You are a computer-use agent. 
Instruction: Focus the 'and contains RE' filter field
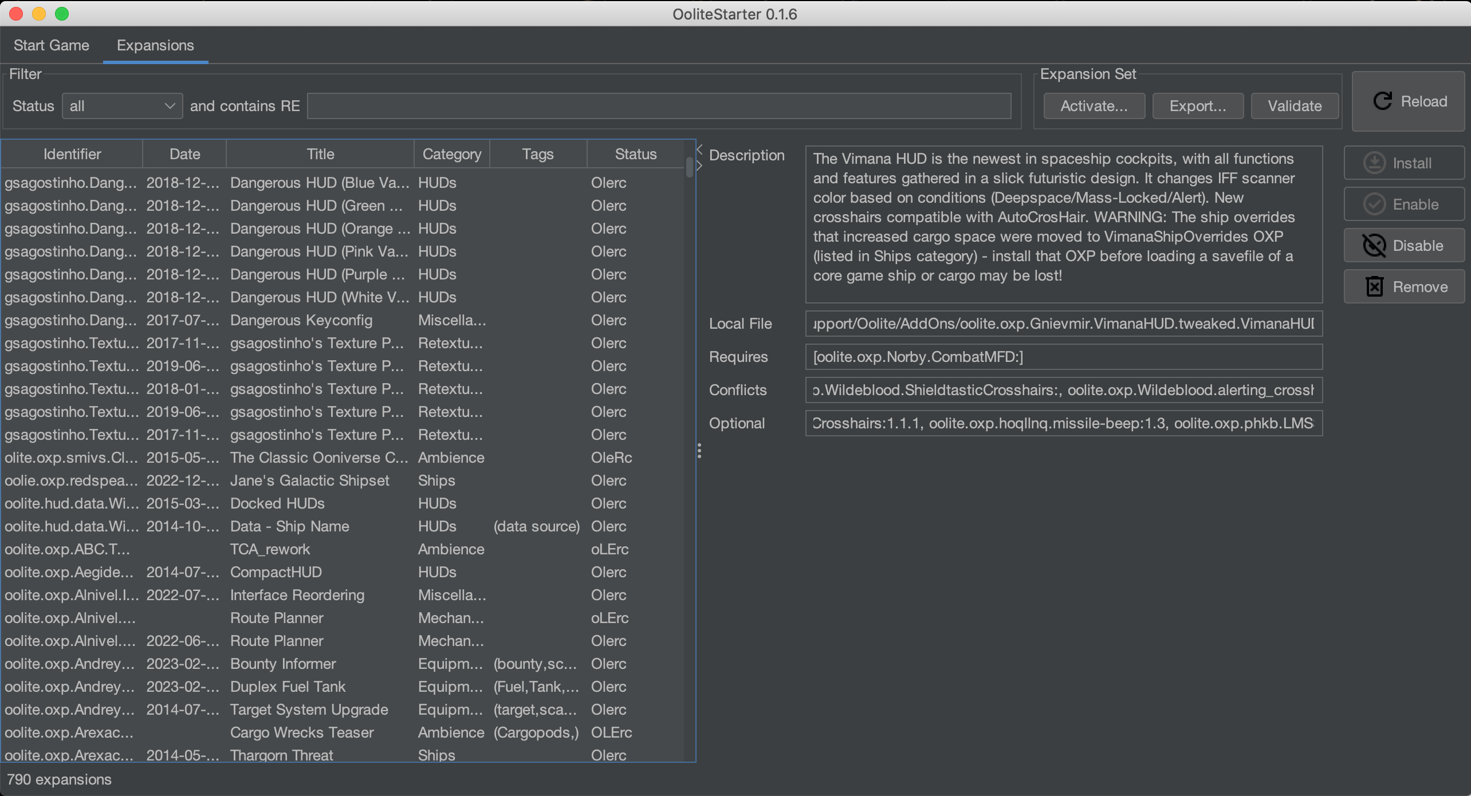click(x=659, y=106)
